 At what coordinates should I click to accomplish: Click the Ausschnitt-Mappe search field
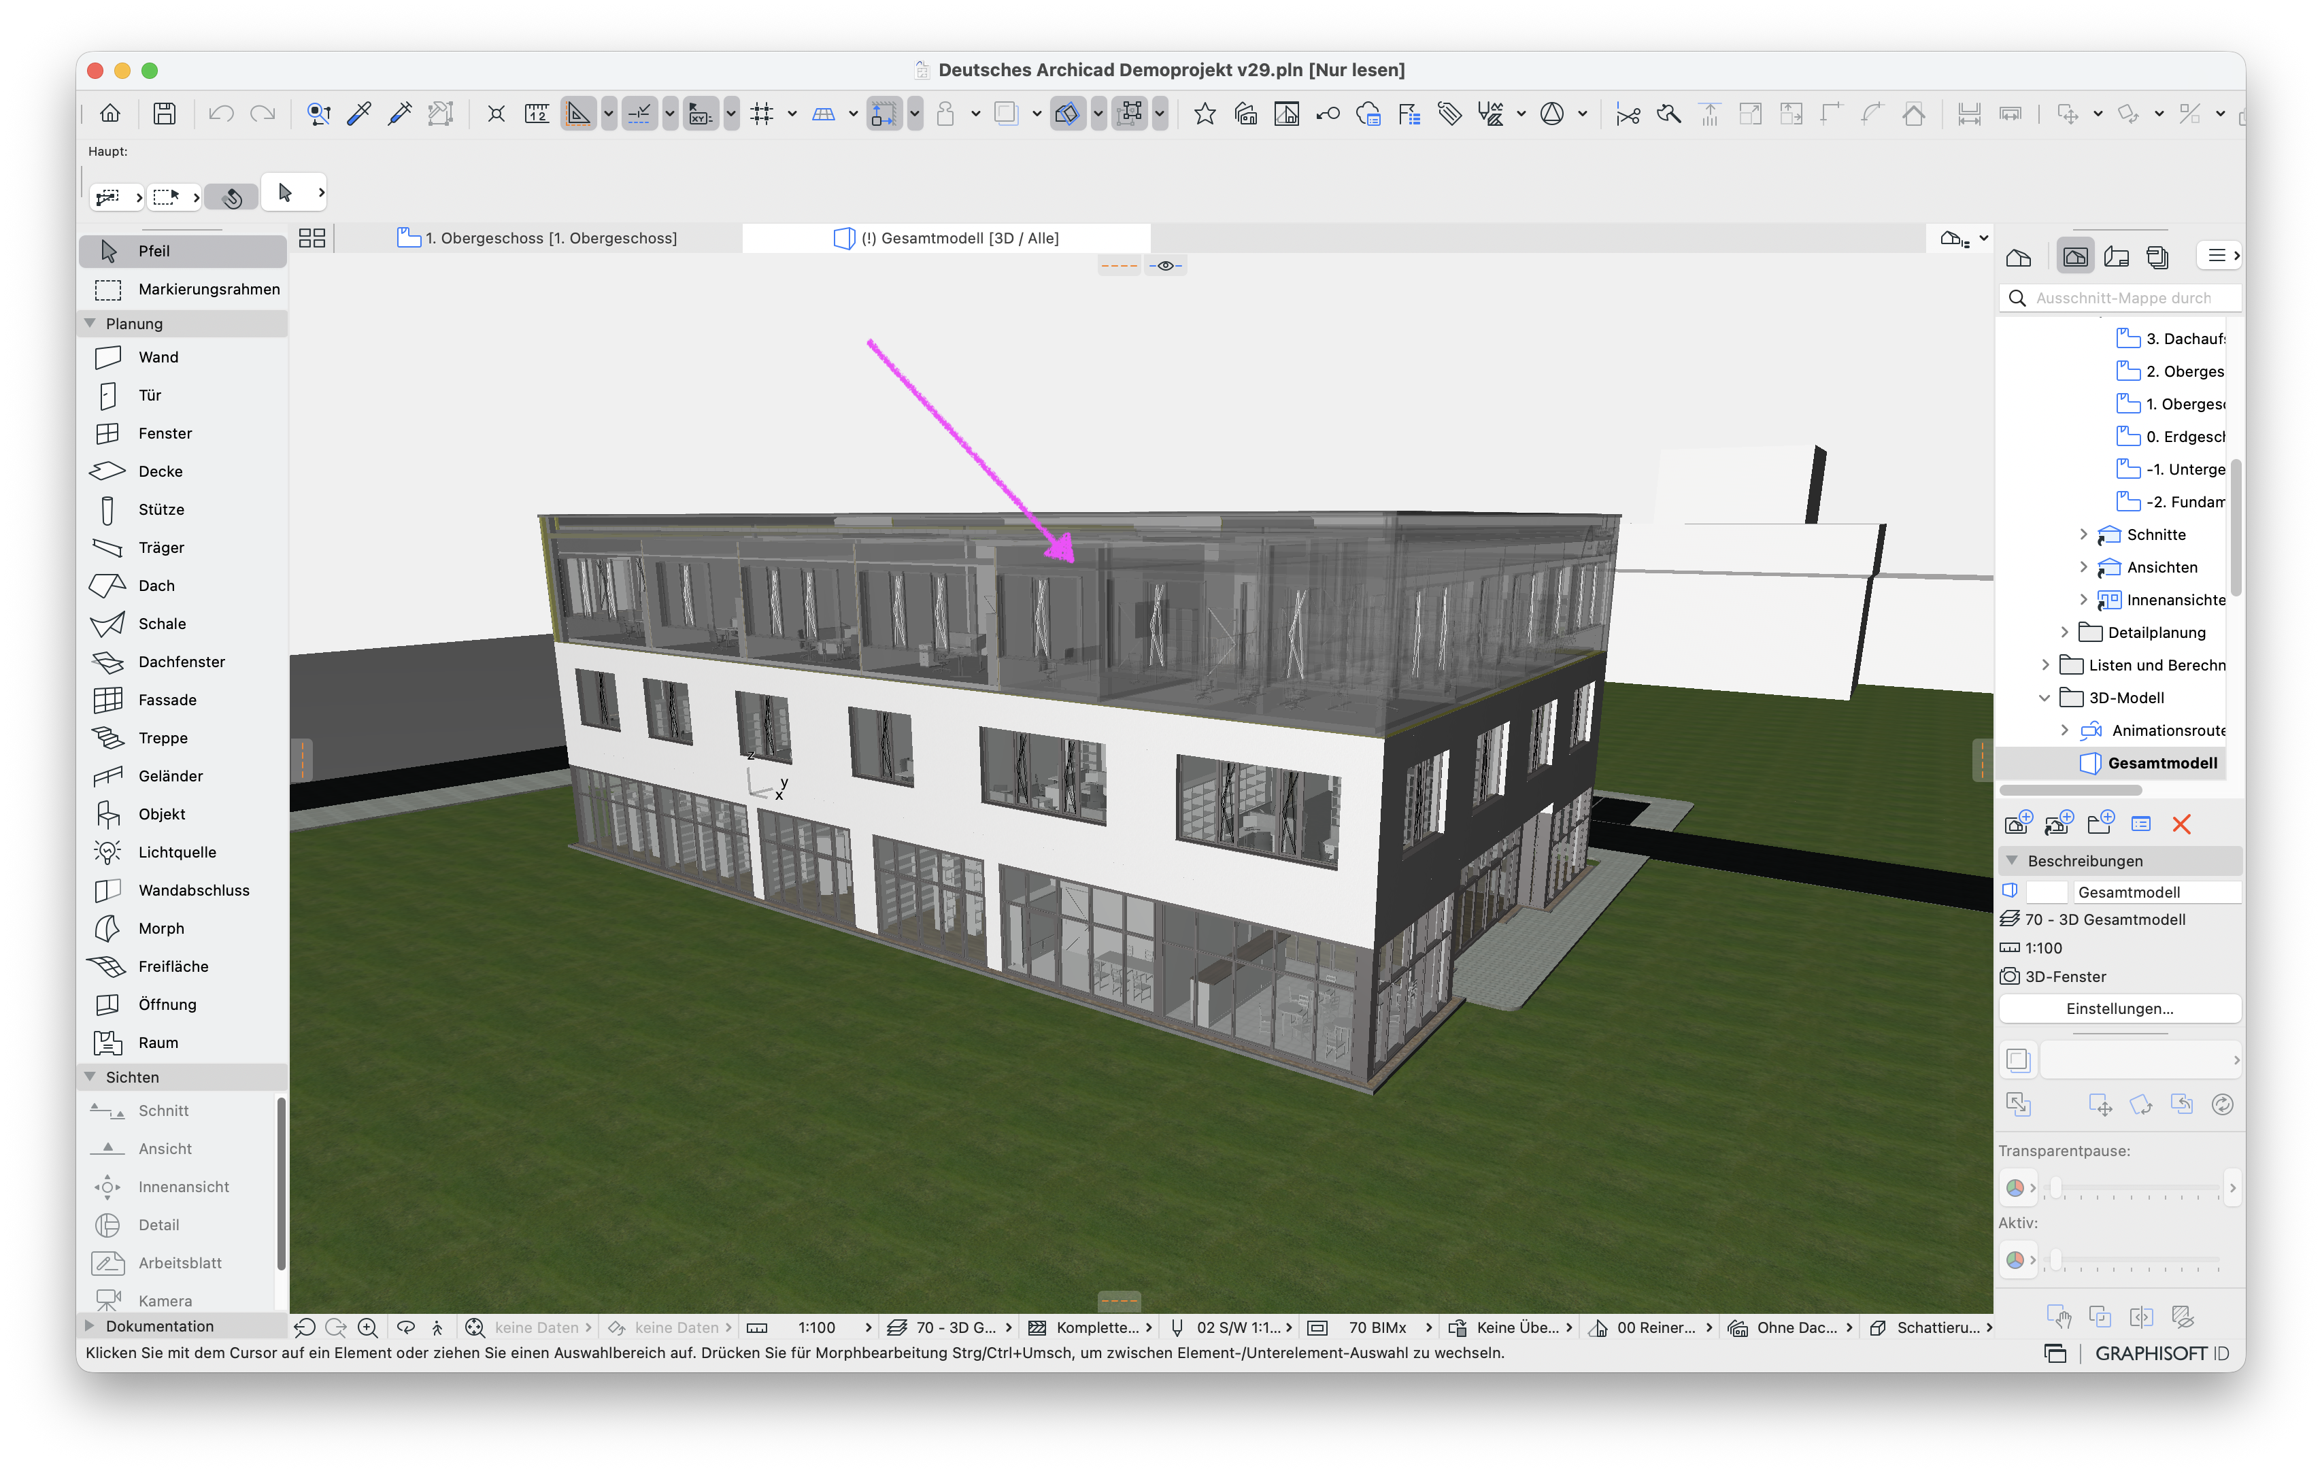pos(2119,298)
